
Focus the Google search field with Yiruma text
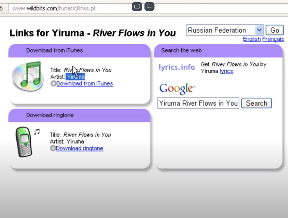(x=198, y=103)
